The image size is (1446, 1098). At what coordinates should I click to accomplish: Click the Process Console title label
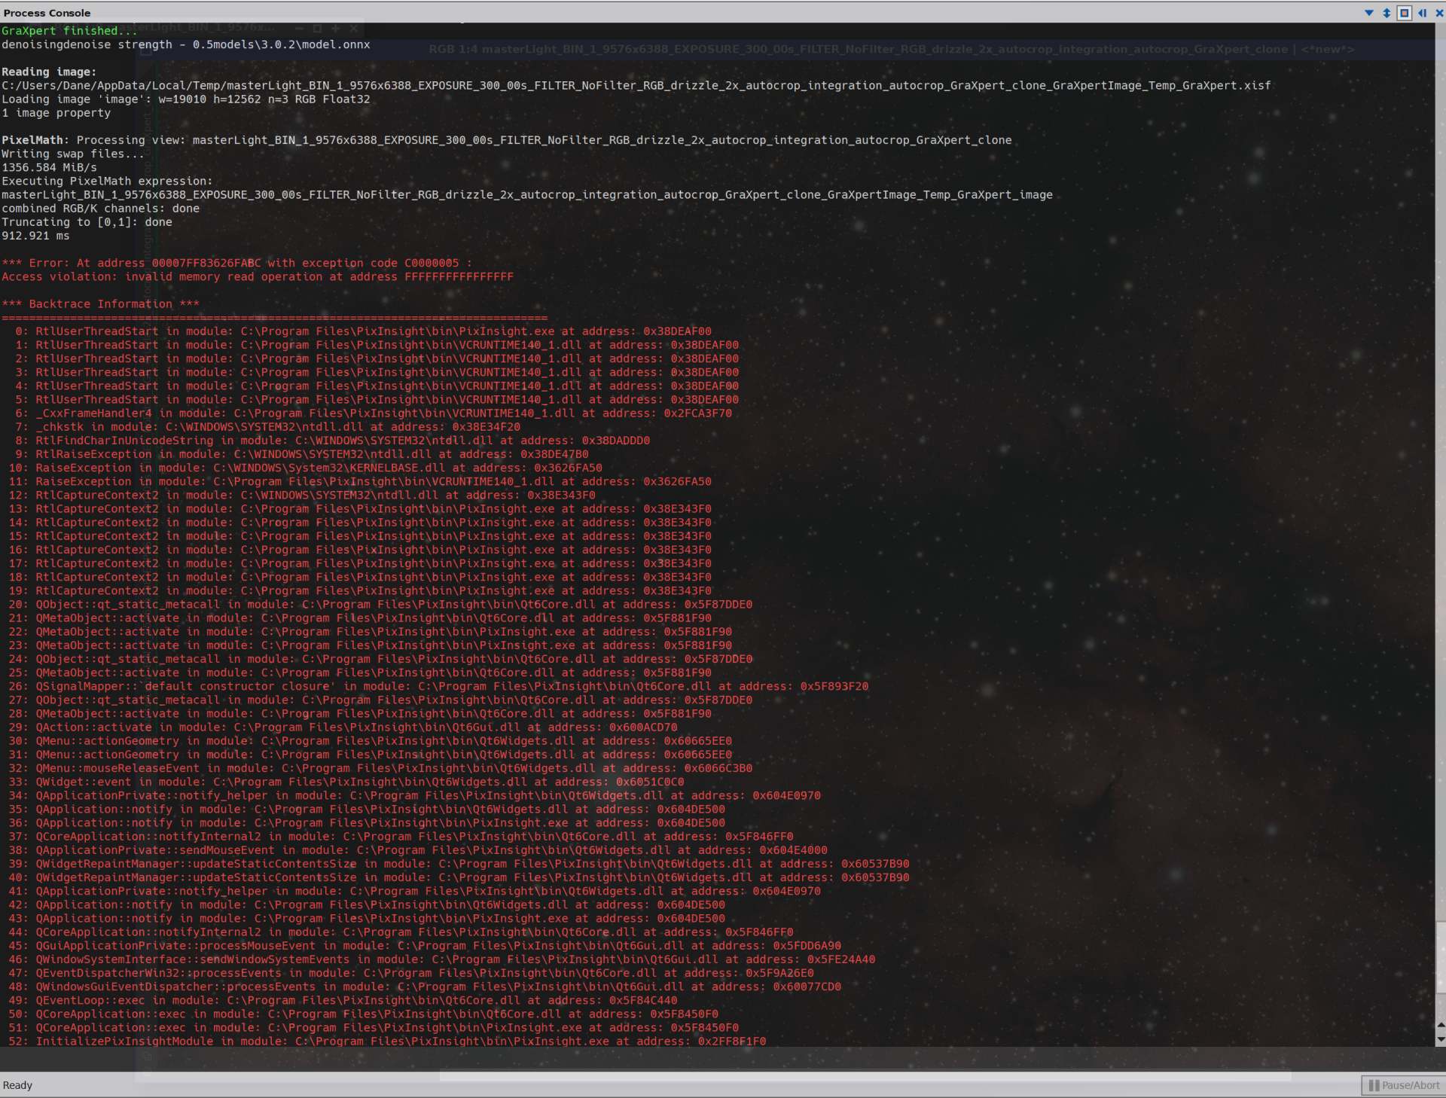47,13
